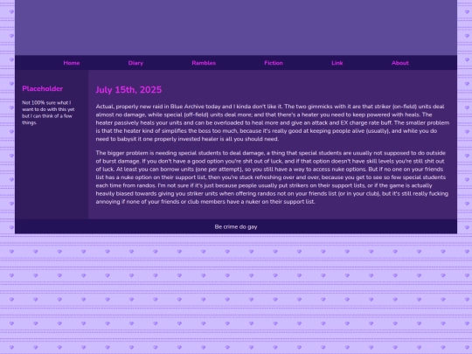Click the empty purple header banner
Screen dimensions: 472x354
[236, 27]
